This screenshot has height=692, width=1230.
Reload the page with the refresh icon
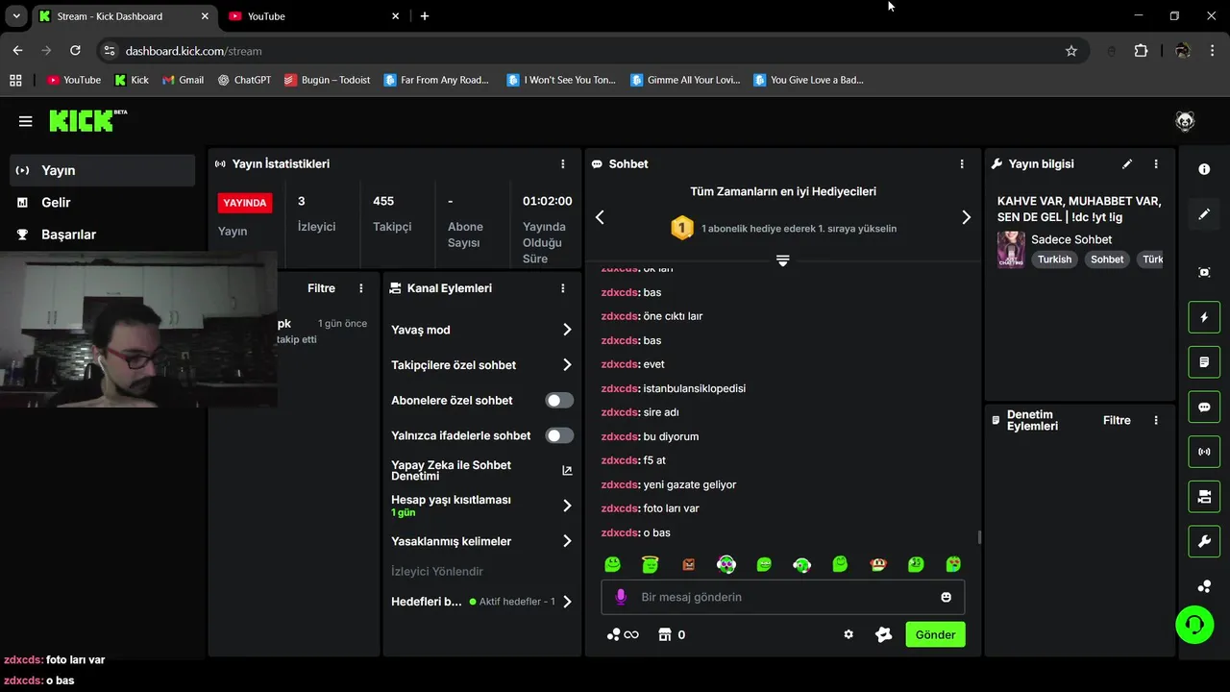(x=75, y=51)
